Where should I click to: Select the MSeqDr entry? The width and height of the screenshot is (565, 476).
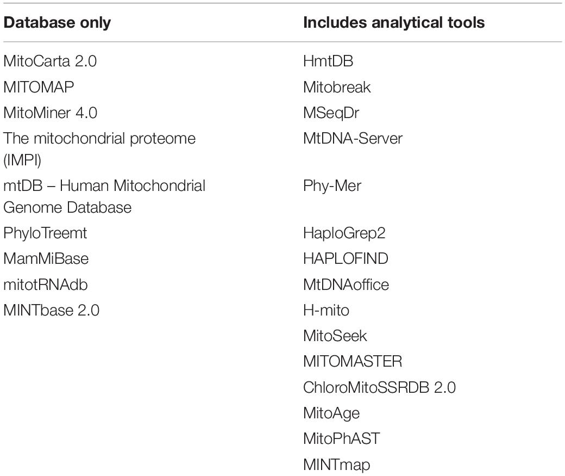pos(331,113)
